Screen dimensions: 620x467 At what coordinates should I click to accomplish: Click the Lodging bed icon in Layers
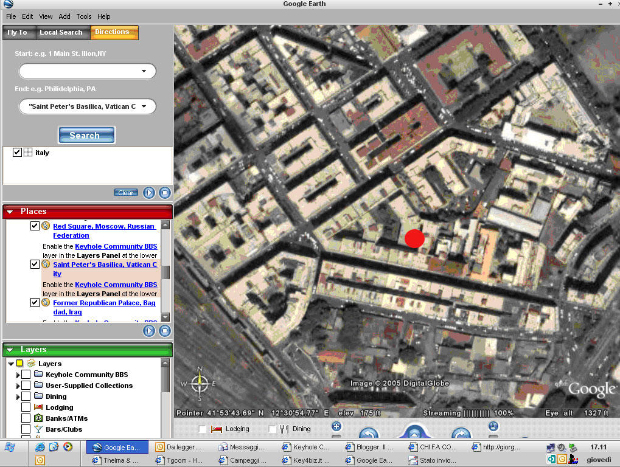[x=38, y=407]
